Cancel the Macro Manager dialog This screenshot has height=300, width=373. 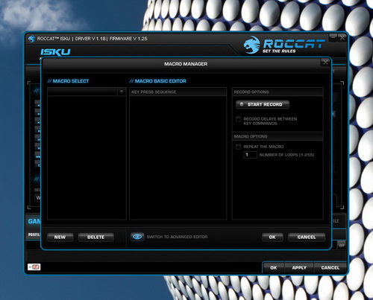(307, 237)
